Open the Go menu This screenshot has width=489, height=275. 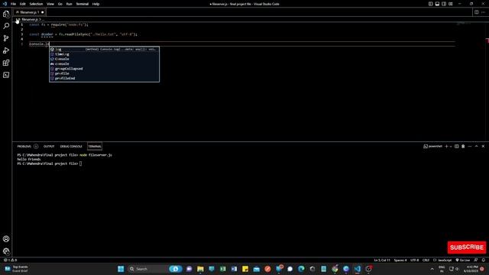click(x=60, y=4)
